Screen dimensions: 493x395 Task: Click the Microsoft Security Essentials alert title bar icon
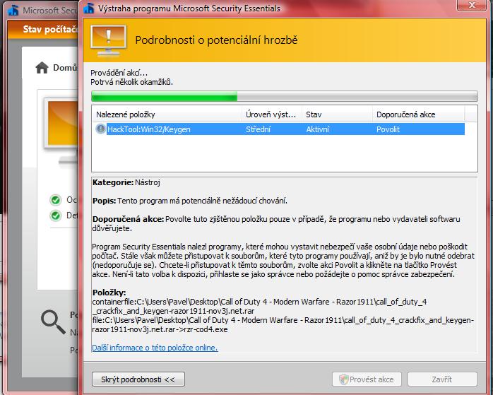coord(89,8)
